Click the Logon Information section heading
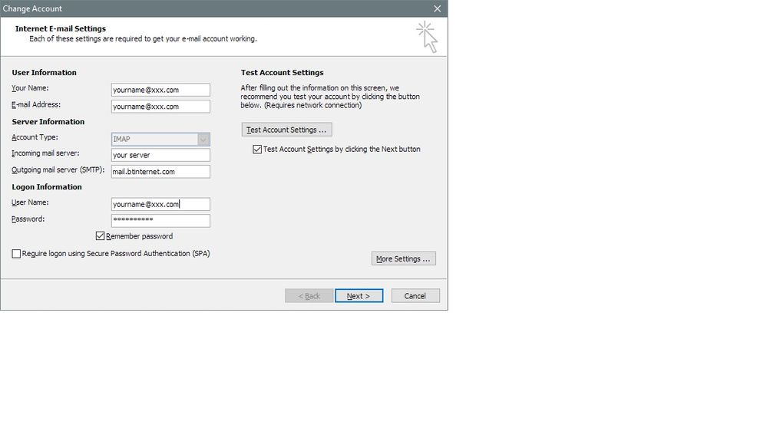767x431 pixels. click(x=47, y=187)
